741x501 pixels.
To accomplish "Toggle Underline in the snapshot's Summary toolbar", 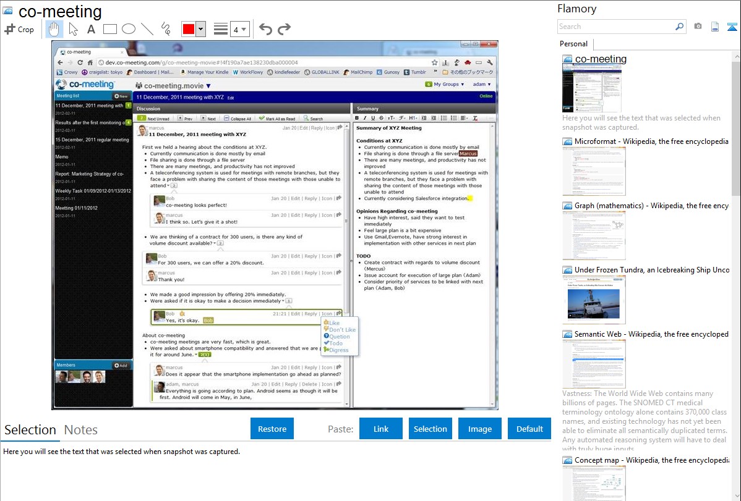I will pos(373,118).
